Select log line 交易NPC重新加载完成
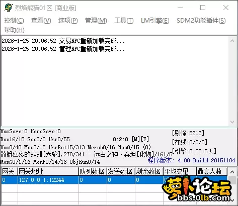The height and width of the screenshot is (206, 238). tap(63, 41)
